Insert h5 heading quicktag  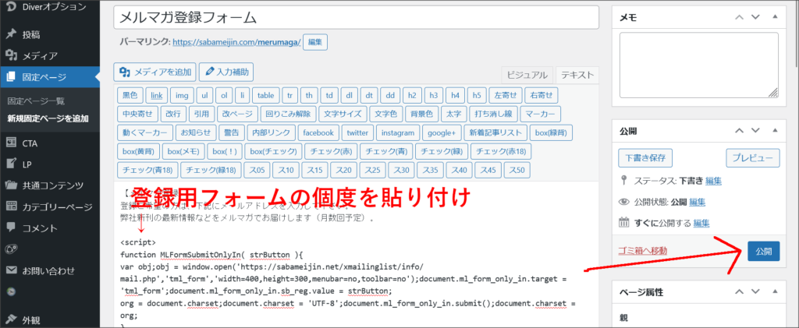click(x=477, y=95)
